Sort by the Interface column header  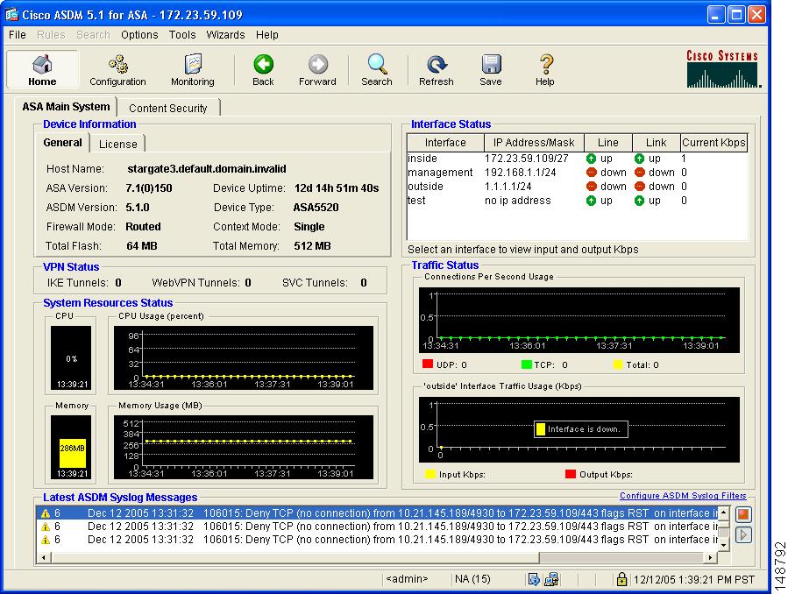click(445, 143)
